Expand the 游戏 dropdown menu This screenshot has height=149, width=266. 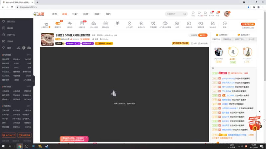(x=97, y=14)
